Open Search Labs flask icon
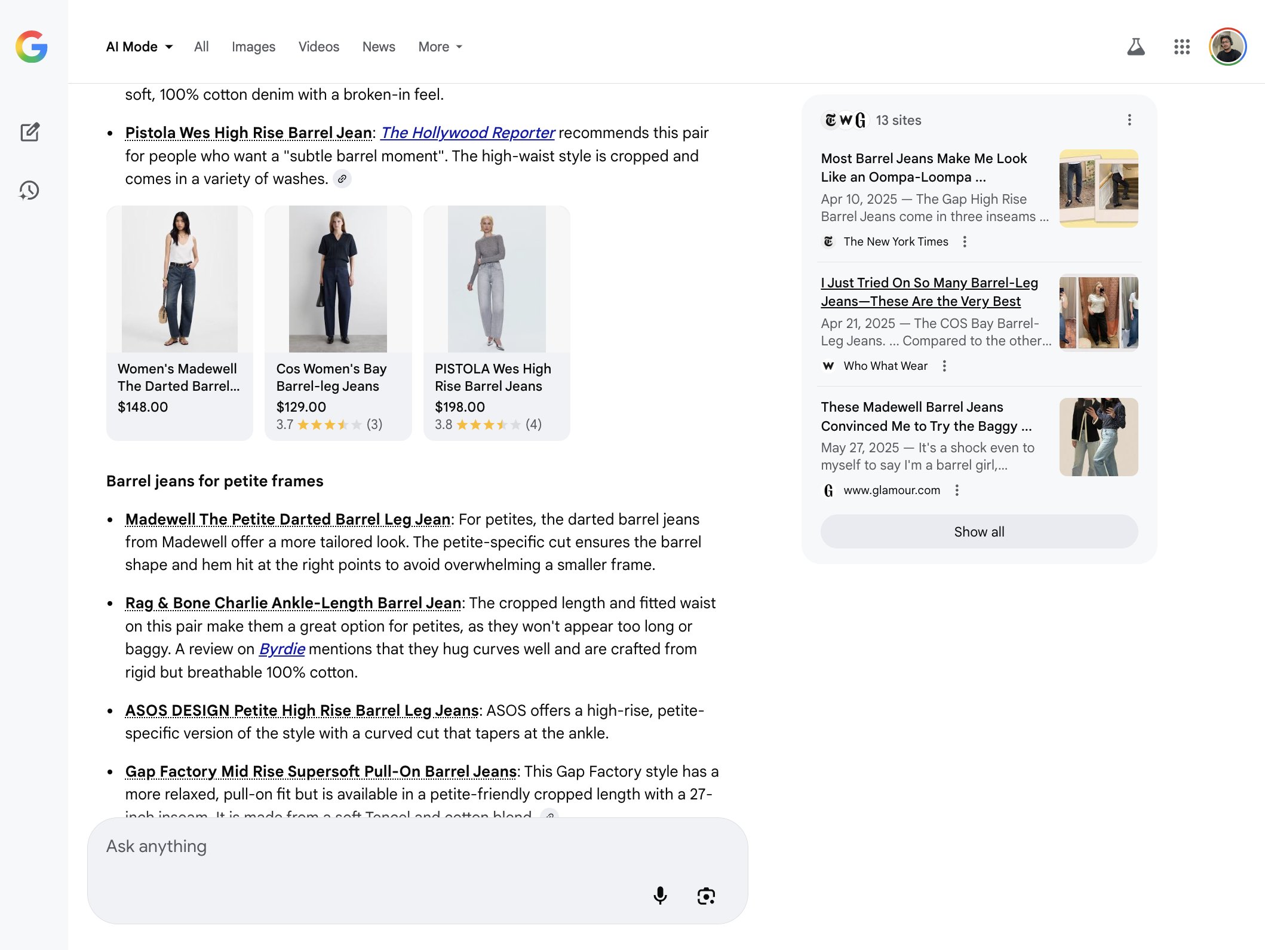 1135,47
